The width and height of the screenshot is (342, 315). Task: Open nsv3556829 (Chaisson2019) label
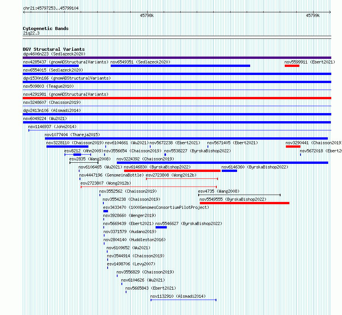145,272
